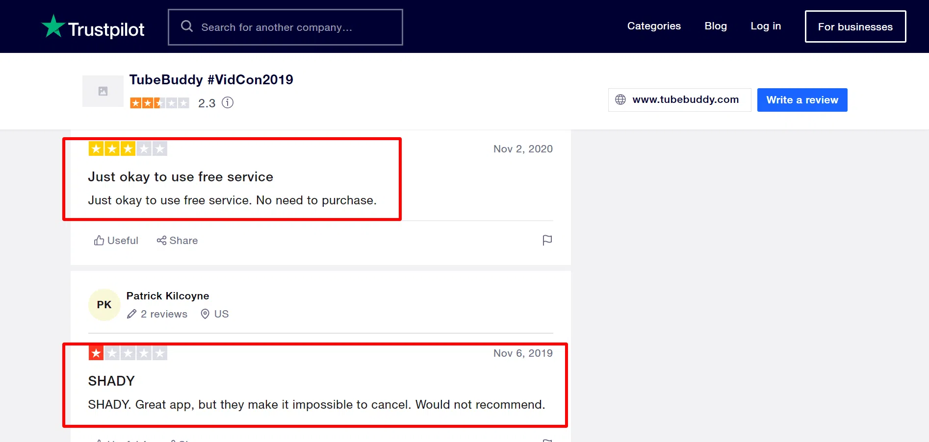929x442 pixels.
Task: Click the text 'Would not recommend.'
Action: (x=480, y=405)
